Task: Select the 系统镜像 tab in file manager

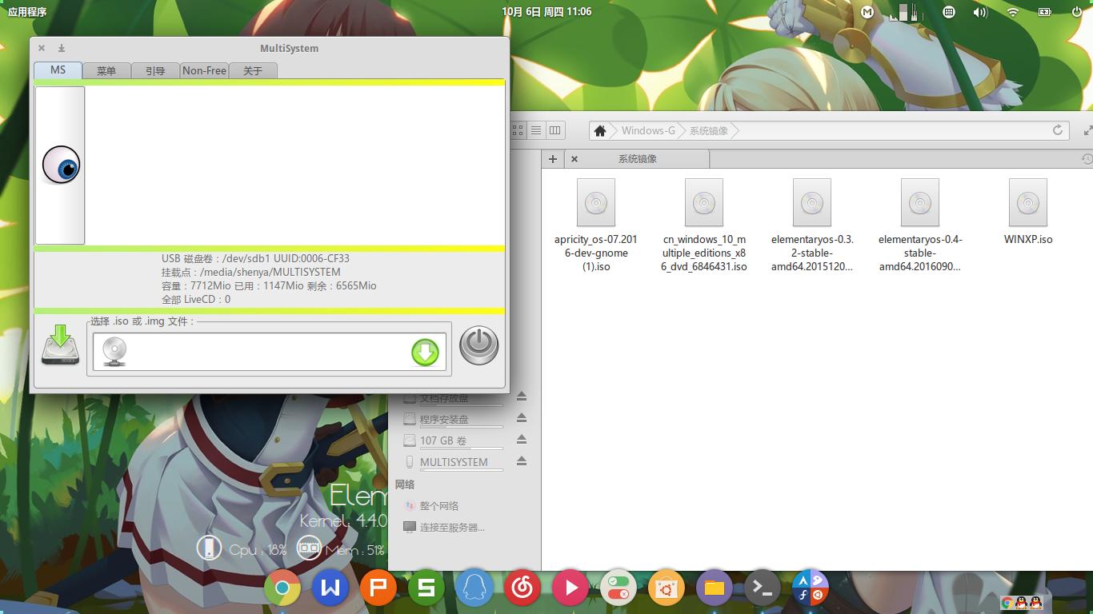Action: (638, 159)
